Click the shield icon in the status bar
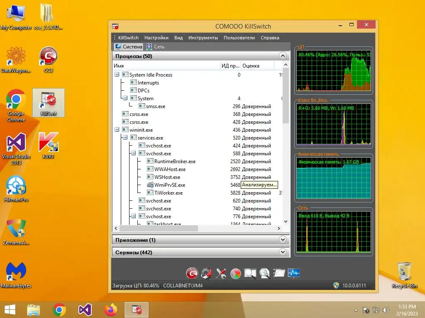425x318 pixels. tap(336, 286)
